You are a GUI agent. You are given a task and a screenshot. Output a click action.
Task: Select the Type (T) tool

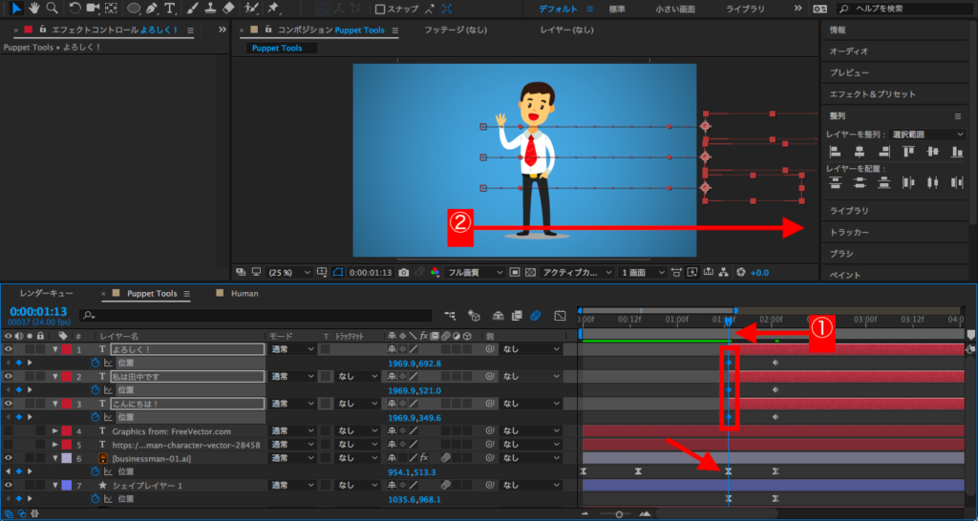170,9
